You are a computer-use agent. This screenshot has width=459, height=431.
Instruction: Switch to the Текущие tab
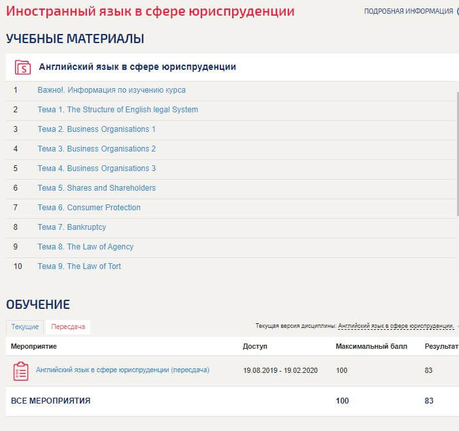(25, 327)
